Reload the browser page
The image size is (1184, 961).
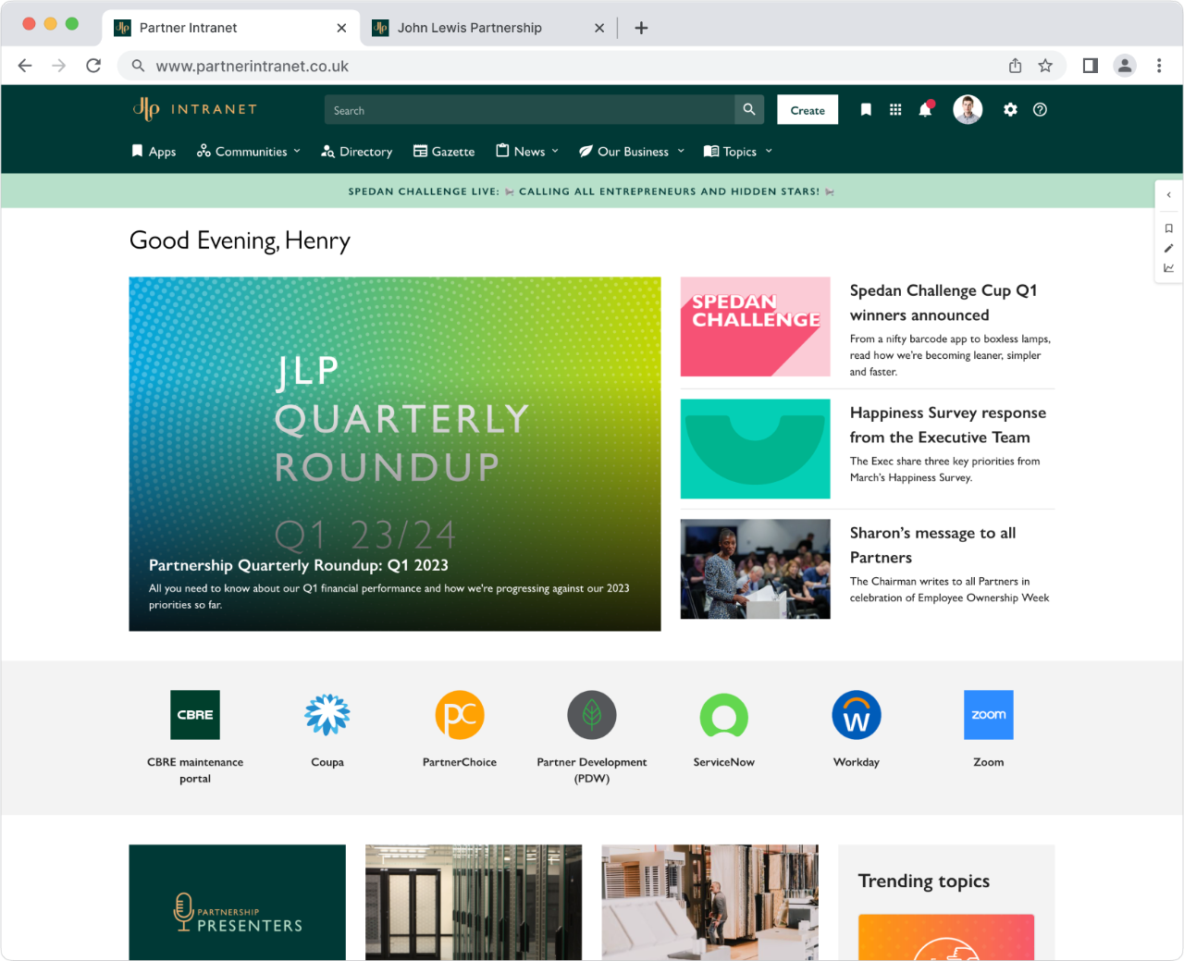pyautogui.click(x=93, y=66)
